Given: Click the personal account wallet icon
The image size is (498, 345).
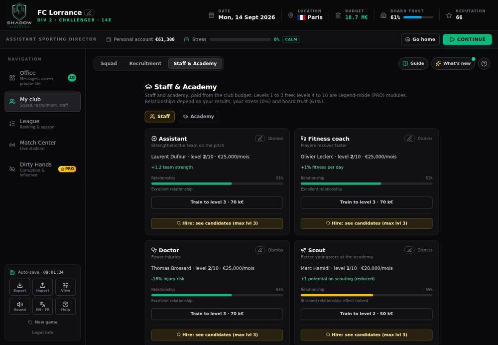Looking at the screenshot, I should [x=109, y=39].
